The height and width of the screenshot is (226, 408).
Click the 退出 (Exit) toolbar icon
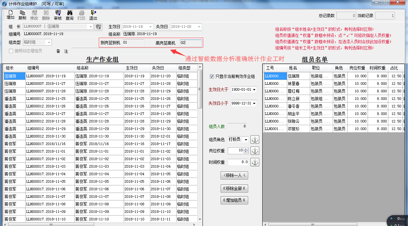(93, 15)
